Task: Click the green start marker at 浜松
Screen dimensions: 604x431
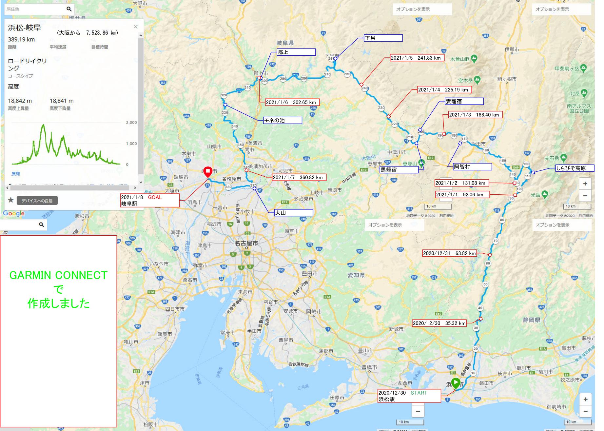Action: (x=456, y=383)
